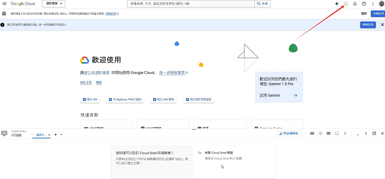Viewport: 385px width, 179px height.
Task: Open Cloud Shell in a new window
Action: point(374,133)
